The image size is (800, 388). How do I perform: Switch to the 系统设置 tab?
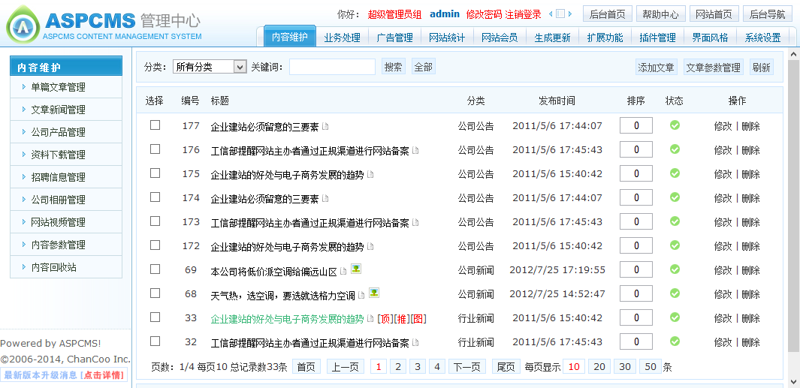coord(762,38)
